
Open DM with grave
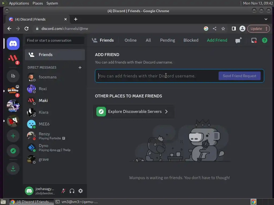click(55, 159)
